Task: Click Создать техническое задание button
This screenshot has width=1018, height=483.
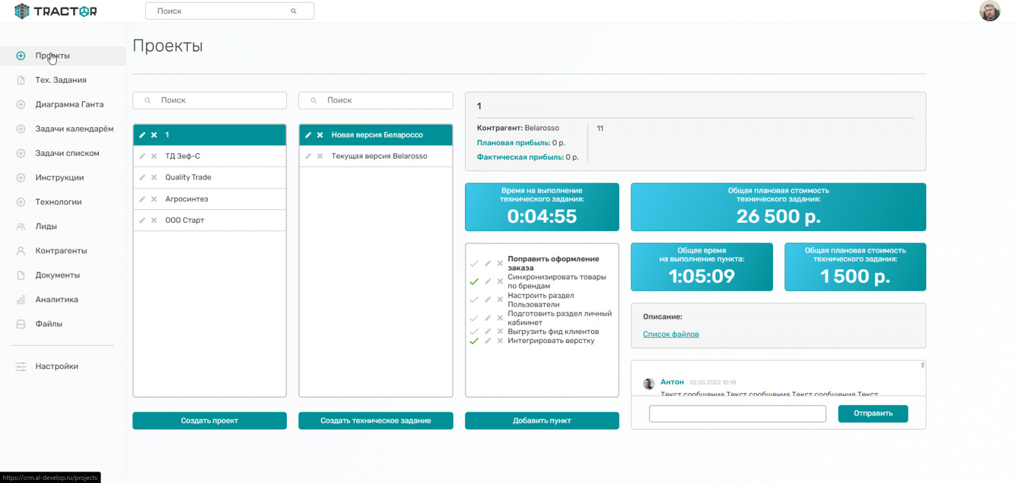Action: [x=375, y=421]
